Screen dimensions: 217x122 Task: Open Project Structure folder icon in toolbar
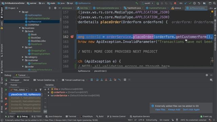tap(204, 3)
